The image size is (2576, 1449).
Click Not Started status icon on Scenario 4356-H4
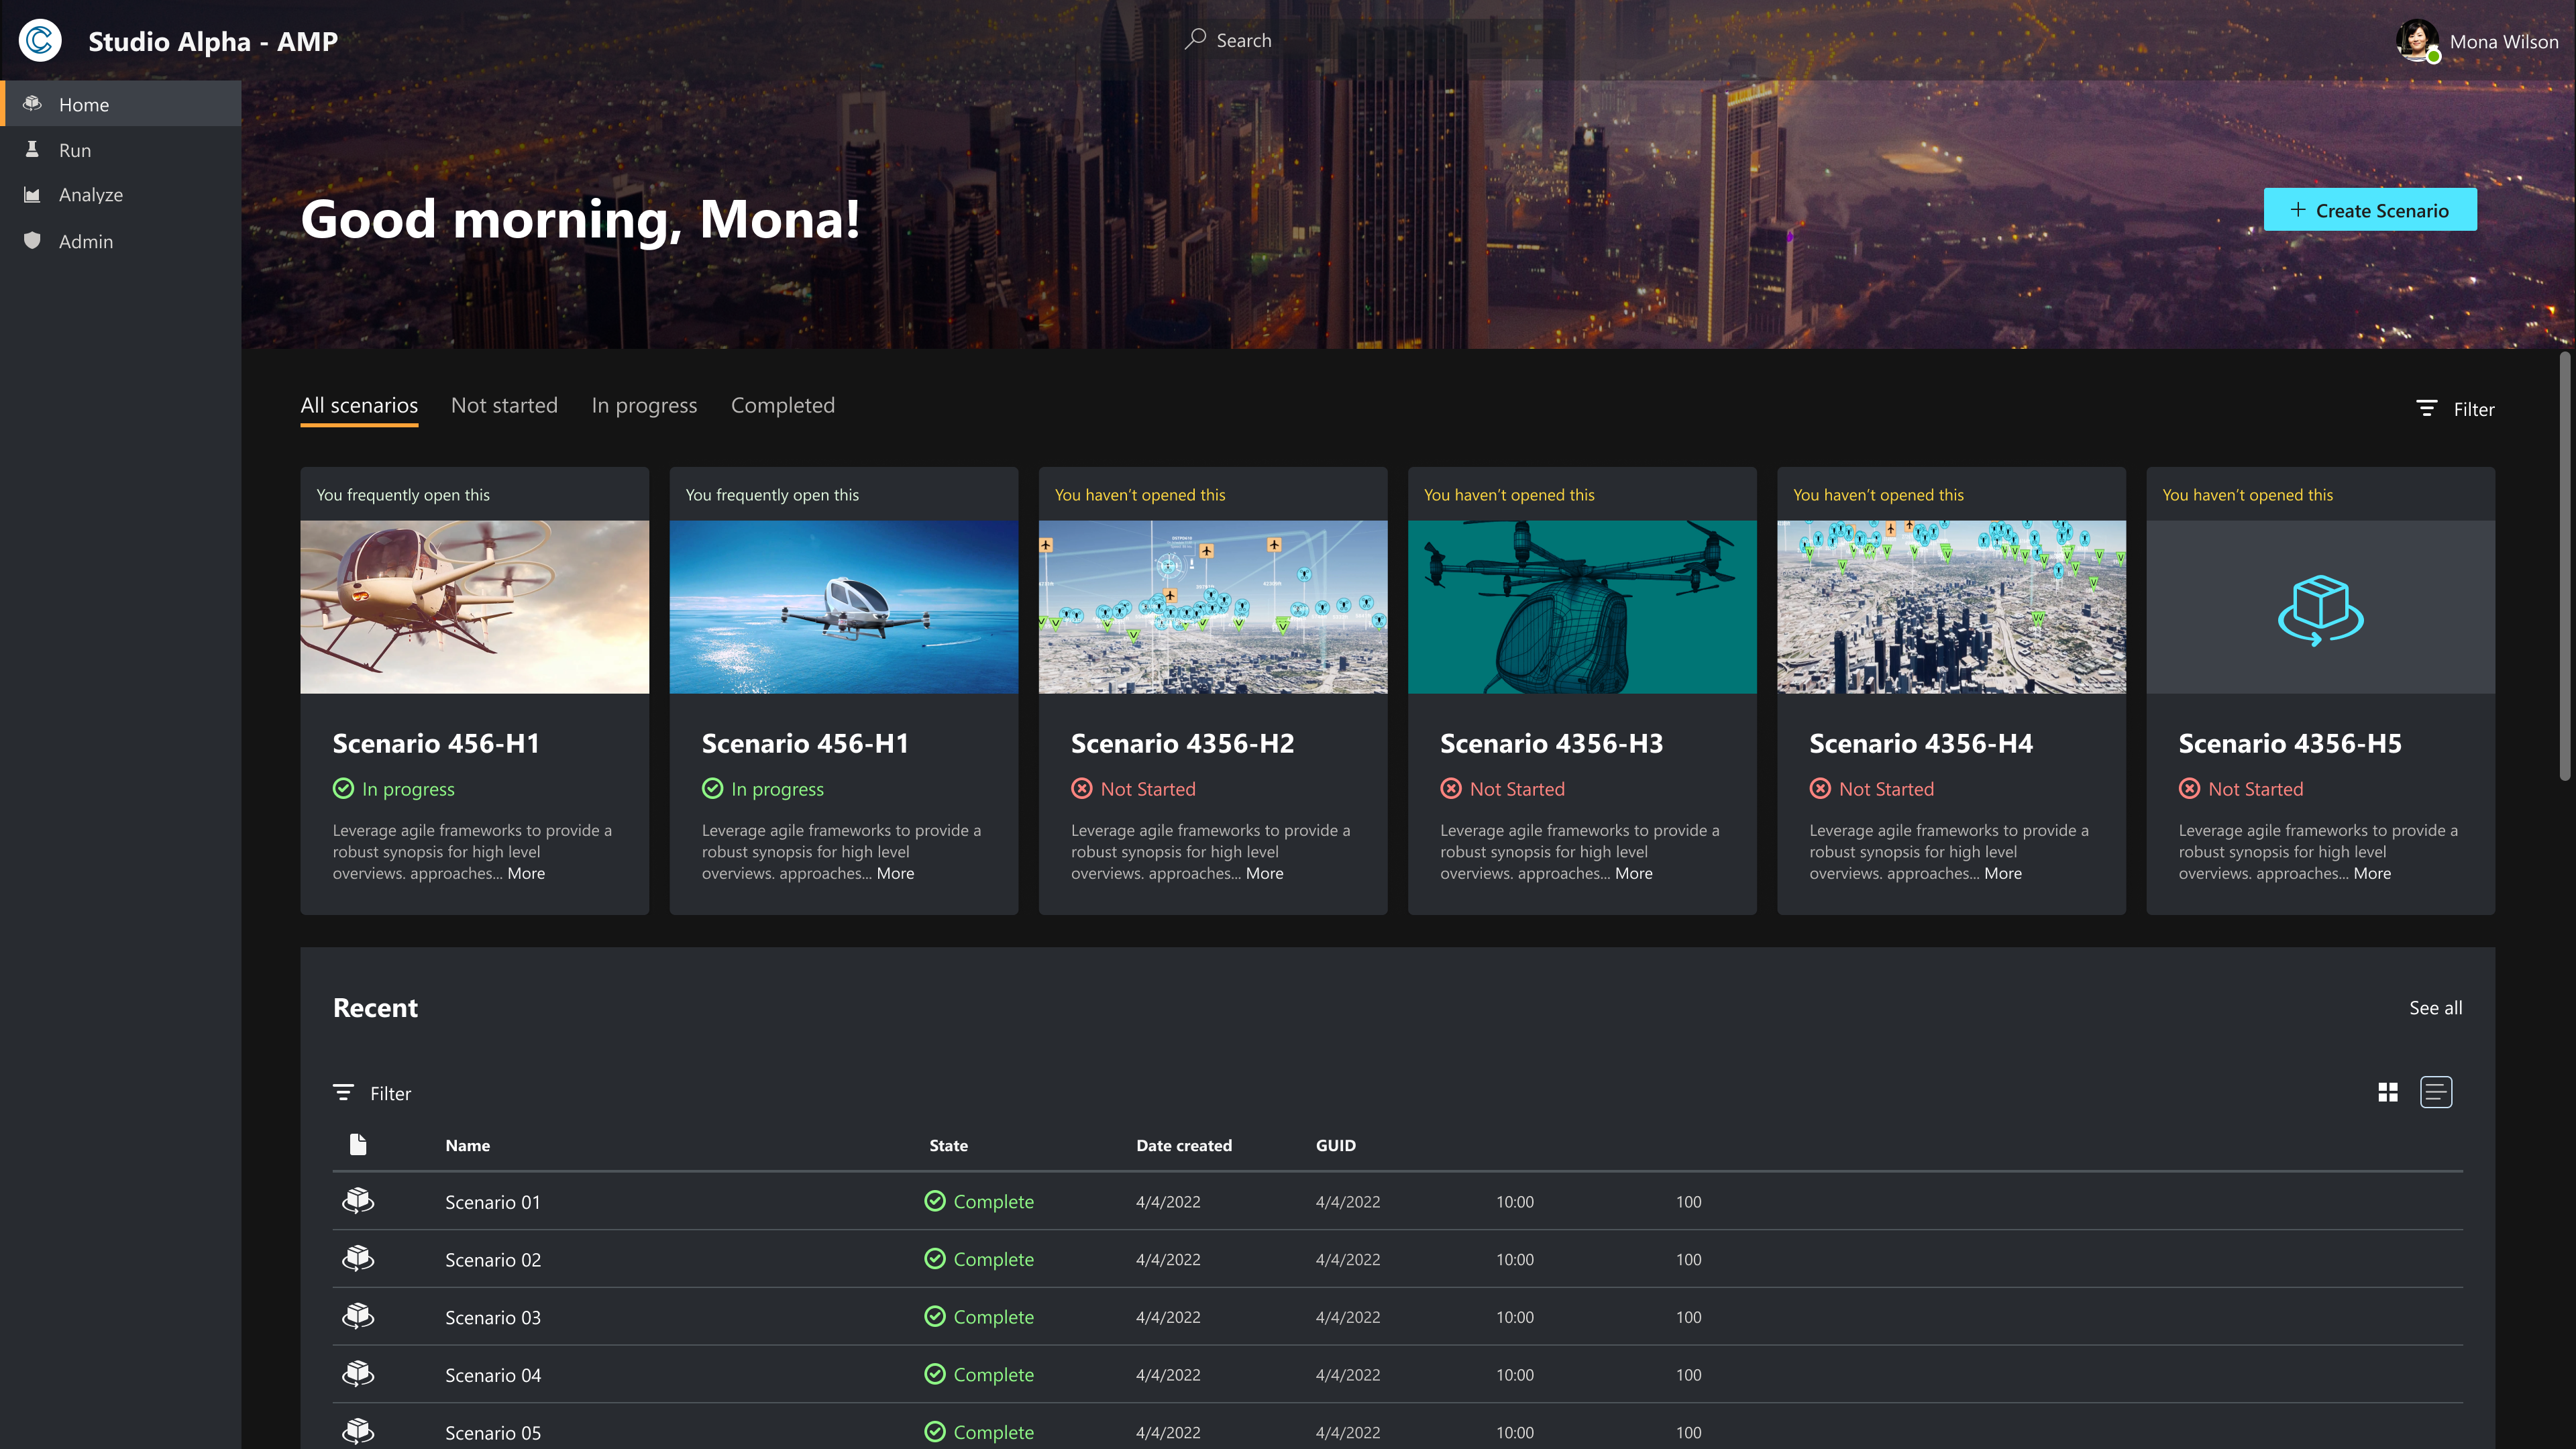tap(1820, 789)
